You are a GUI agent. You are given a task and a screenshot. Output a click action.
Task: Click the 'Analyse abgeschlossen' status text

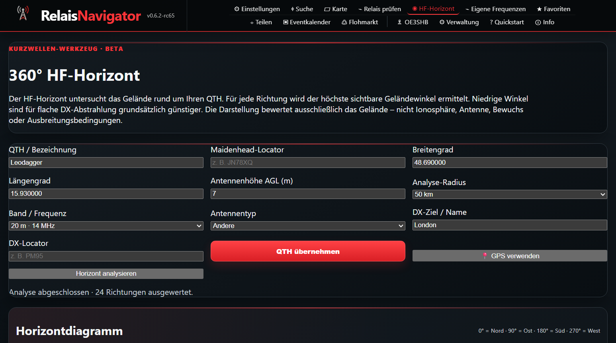pos(101,292)
